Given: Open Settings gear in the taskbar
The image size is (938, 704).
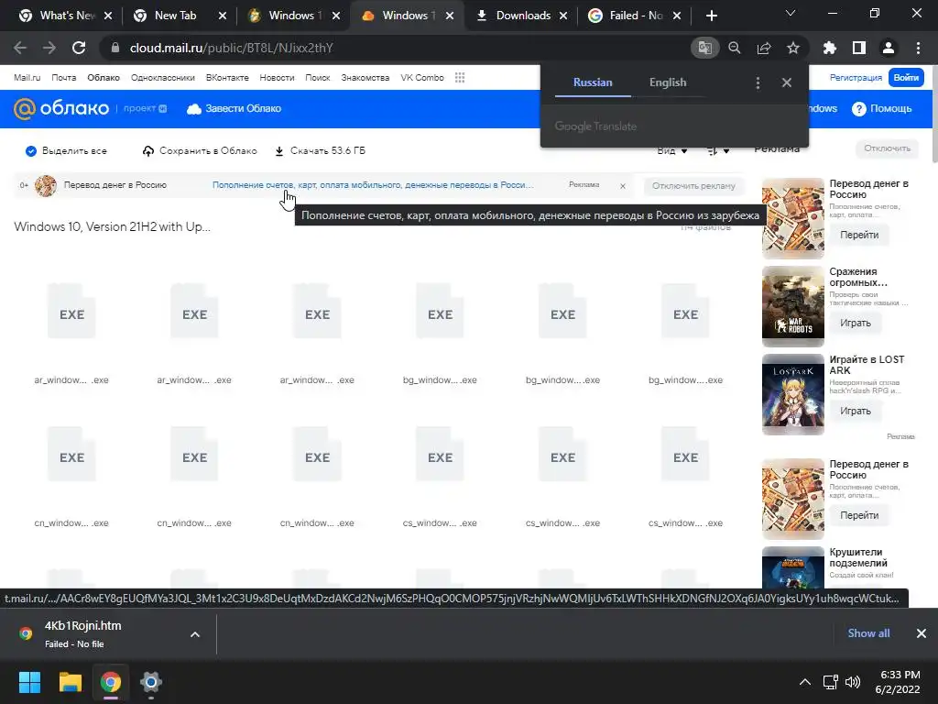Looking at the screenshot, I should 151,682.
